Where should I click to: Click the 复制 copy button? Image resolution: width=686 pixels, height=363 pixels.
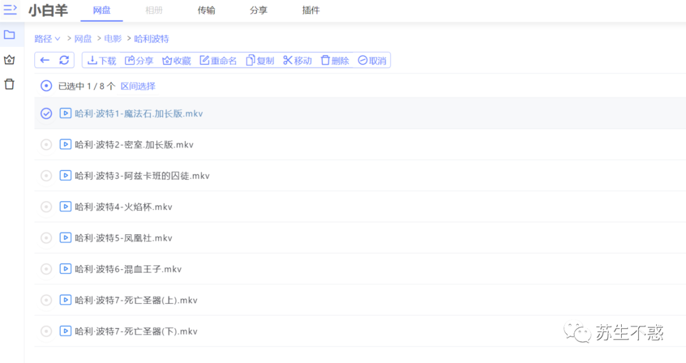(260, 60)
